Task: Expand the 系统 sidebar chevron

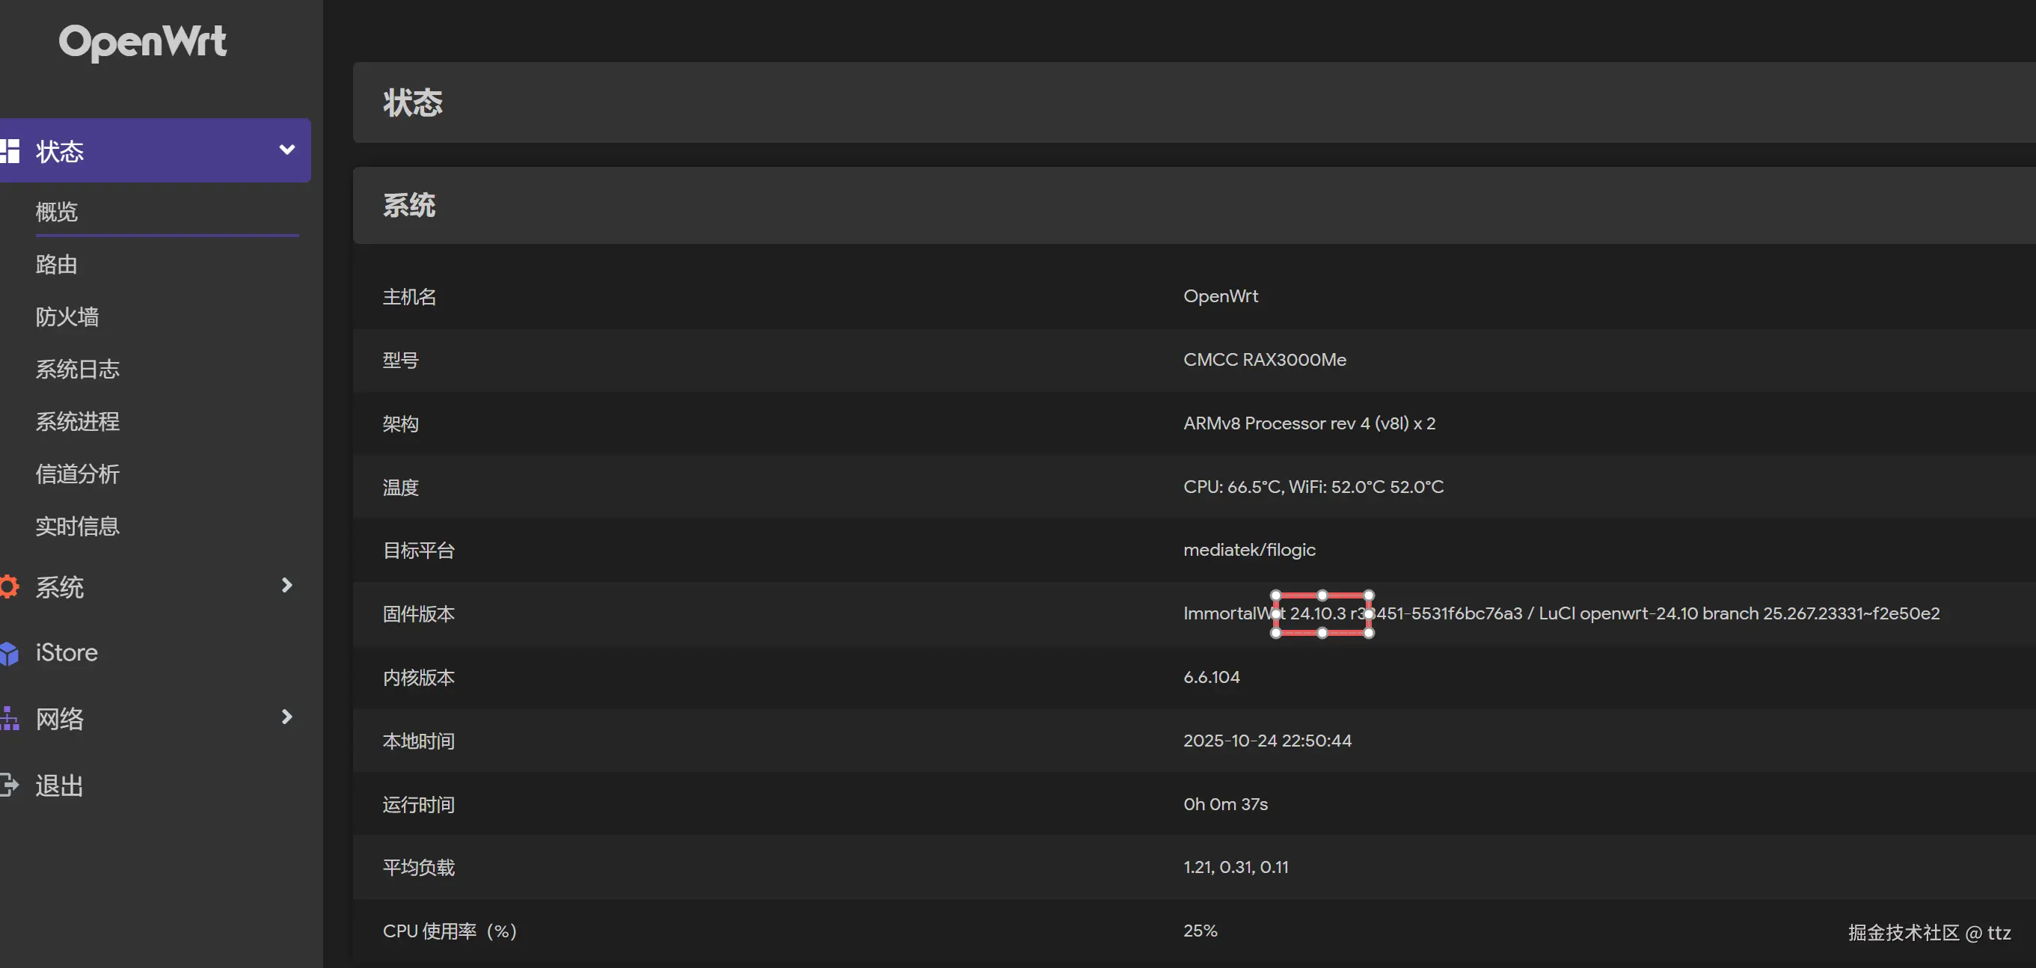Action: pyautogui.click(x=287, y=586)
